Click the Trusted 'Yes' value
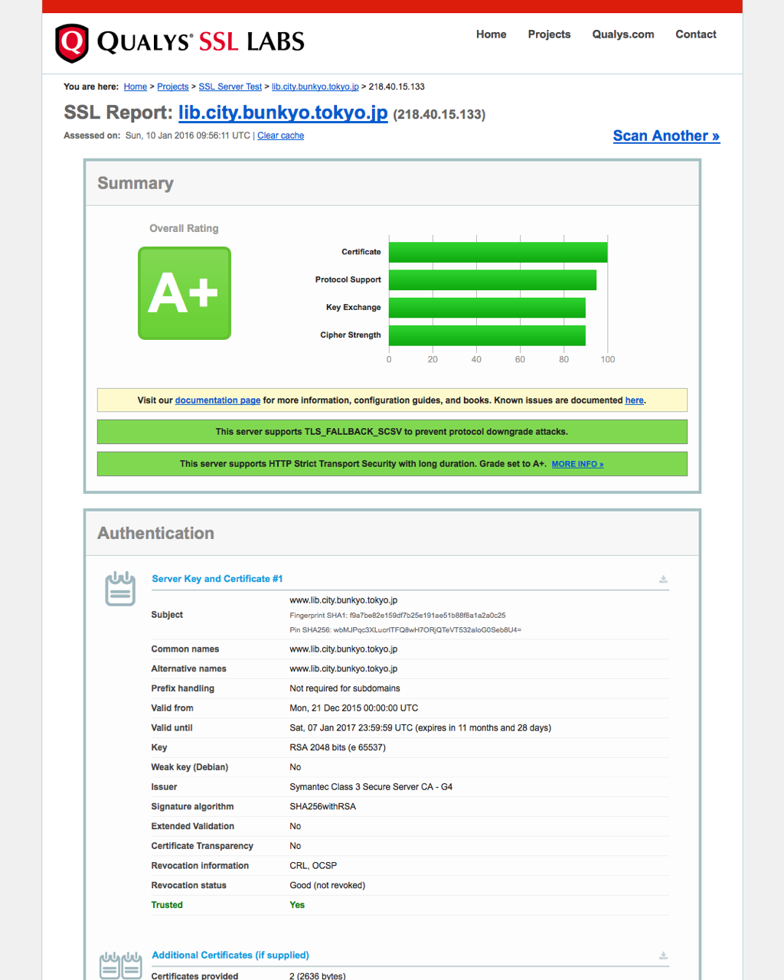Viewport: 784px width, 980px height. [297, 905]
